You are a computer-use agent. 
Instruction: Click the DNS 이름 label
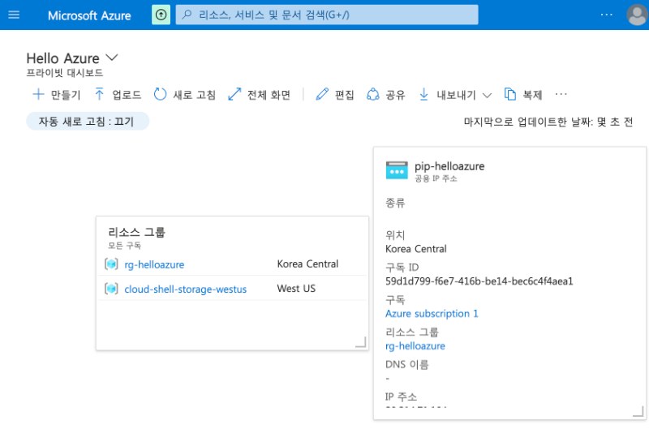coord(407,364)
